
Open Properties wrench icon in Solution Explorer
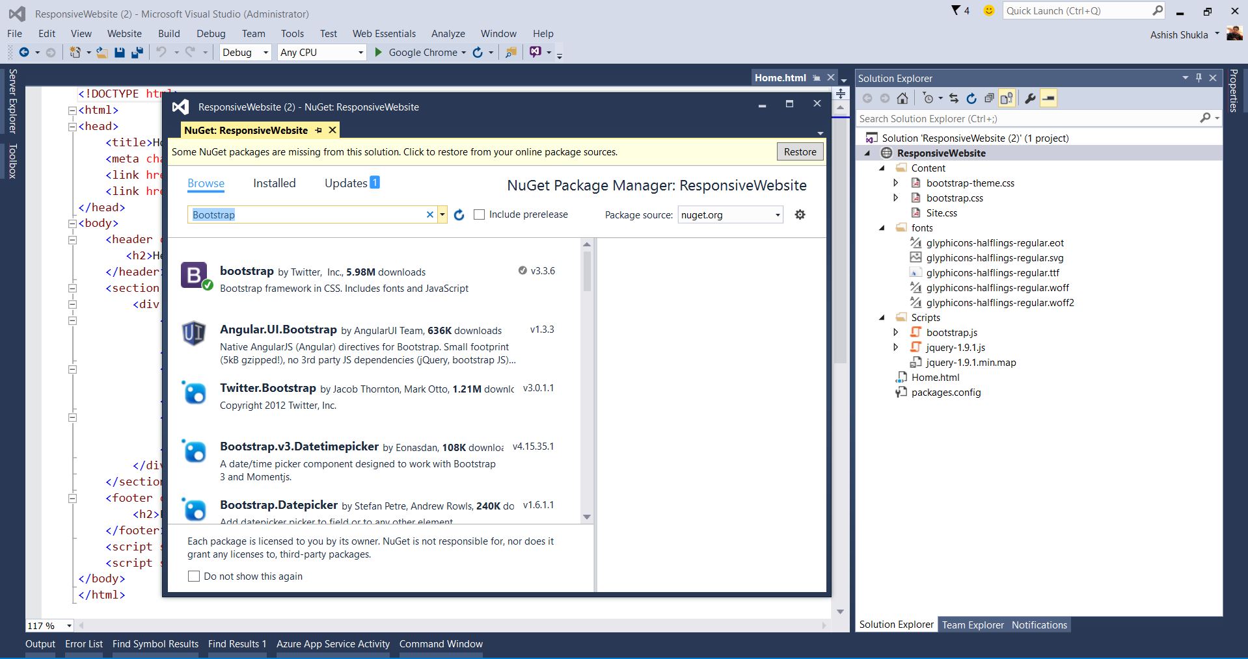point(1030,98)
